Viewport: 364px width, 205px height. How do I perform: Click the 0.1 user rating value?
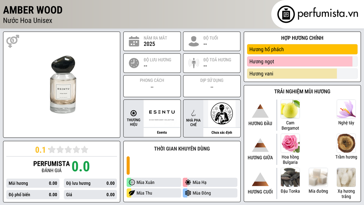40,150
